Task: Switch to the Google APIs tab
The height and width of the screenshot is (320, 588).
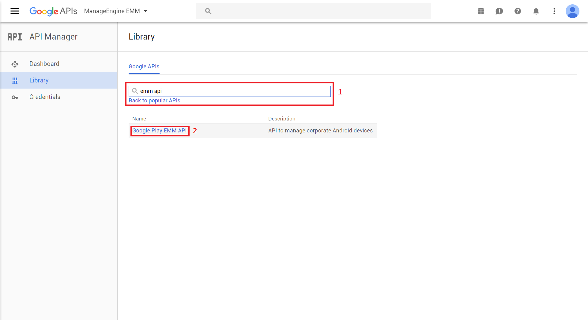Action: point(144,67)
